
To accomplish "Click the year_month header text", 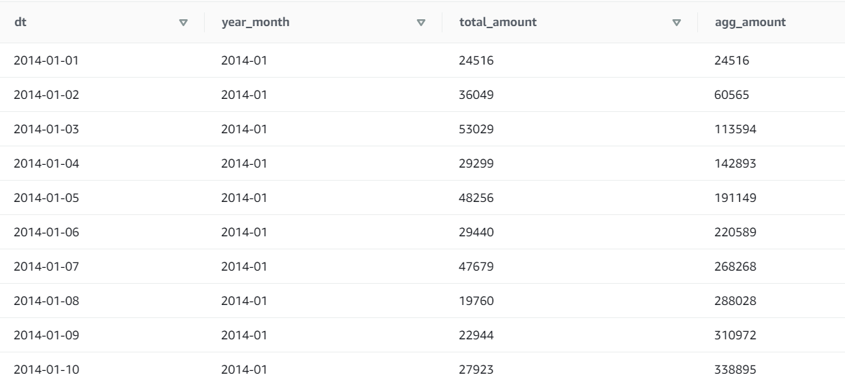I will (255, 23).
